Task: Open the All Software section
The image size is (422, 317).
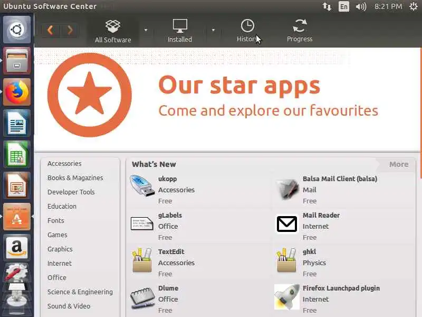Action: tap(113, 31)
